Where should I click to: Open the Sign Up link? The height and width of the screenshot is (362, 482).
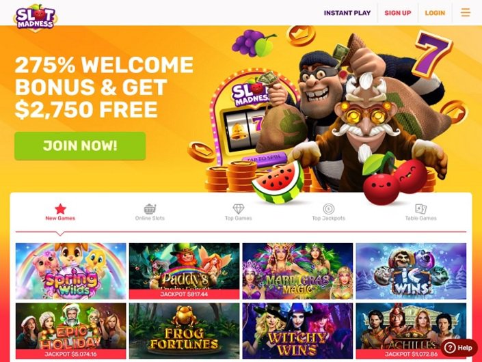[x=398, y=13]
